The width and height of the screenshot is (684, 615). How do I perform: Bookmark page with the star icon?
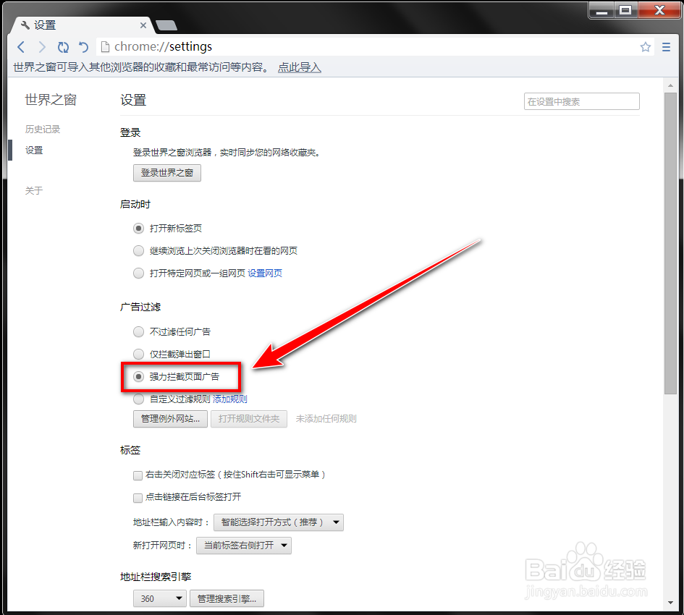[646, 47]
